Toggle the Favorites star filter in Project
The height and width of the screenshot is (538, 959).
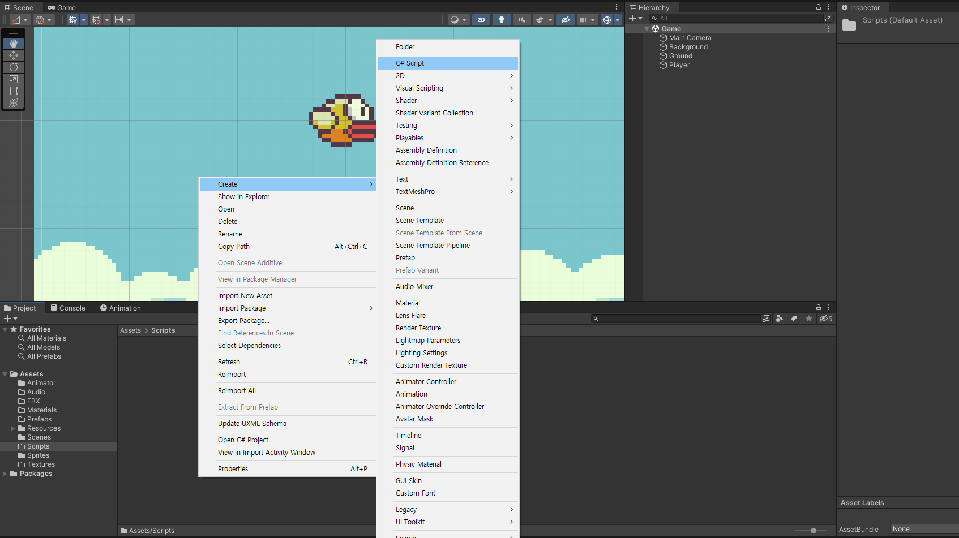(809, 319)
